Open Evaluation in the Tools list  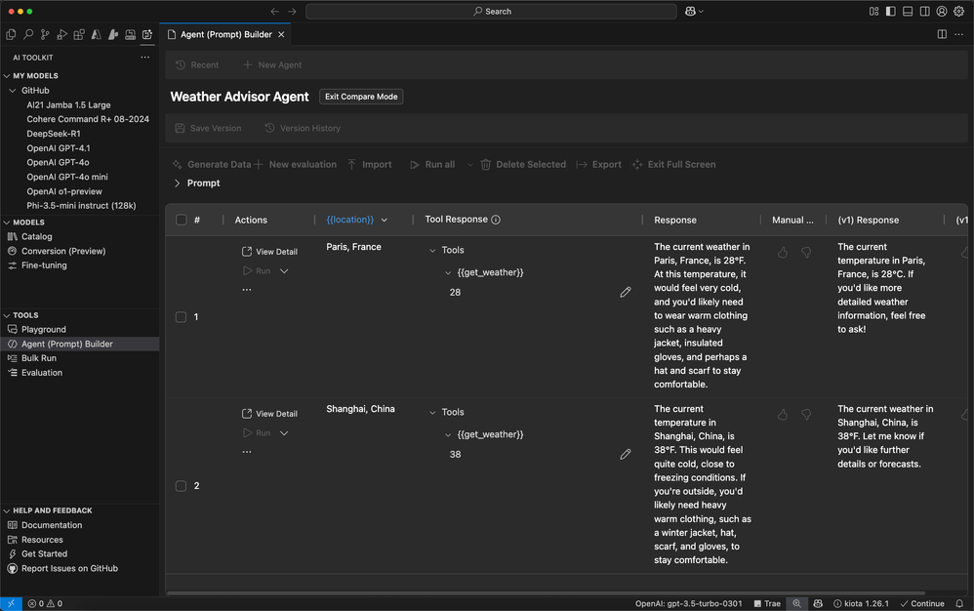[42, 373]
